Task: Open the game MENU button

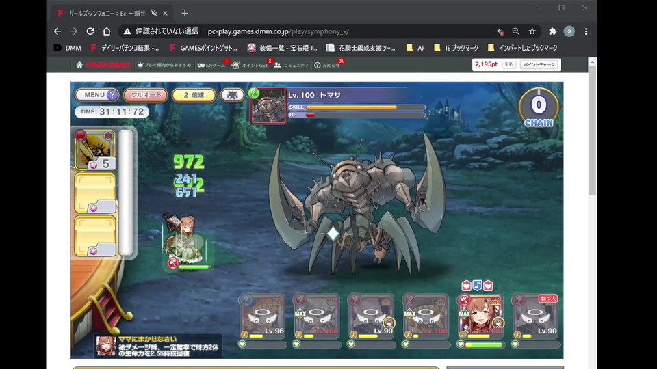Action: pos(96,95)
